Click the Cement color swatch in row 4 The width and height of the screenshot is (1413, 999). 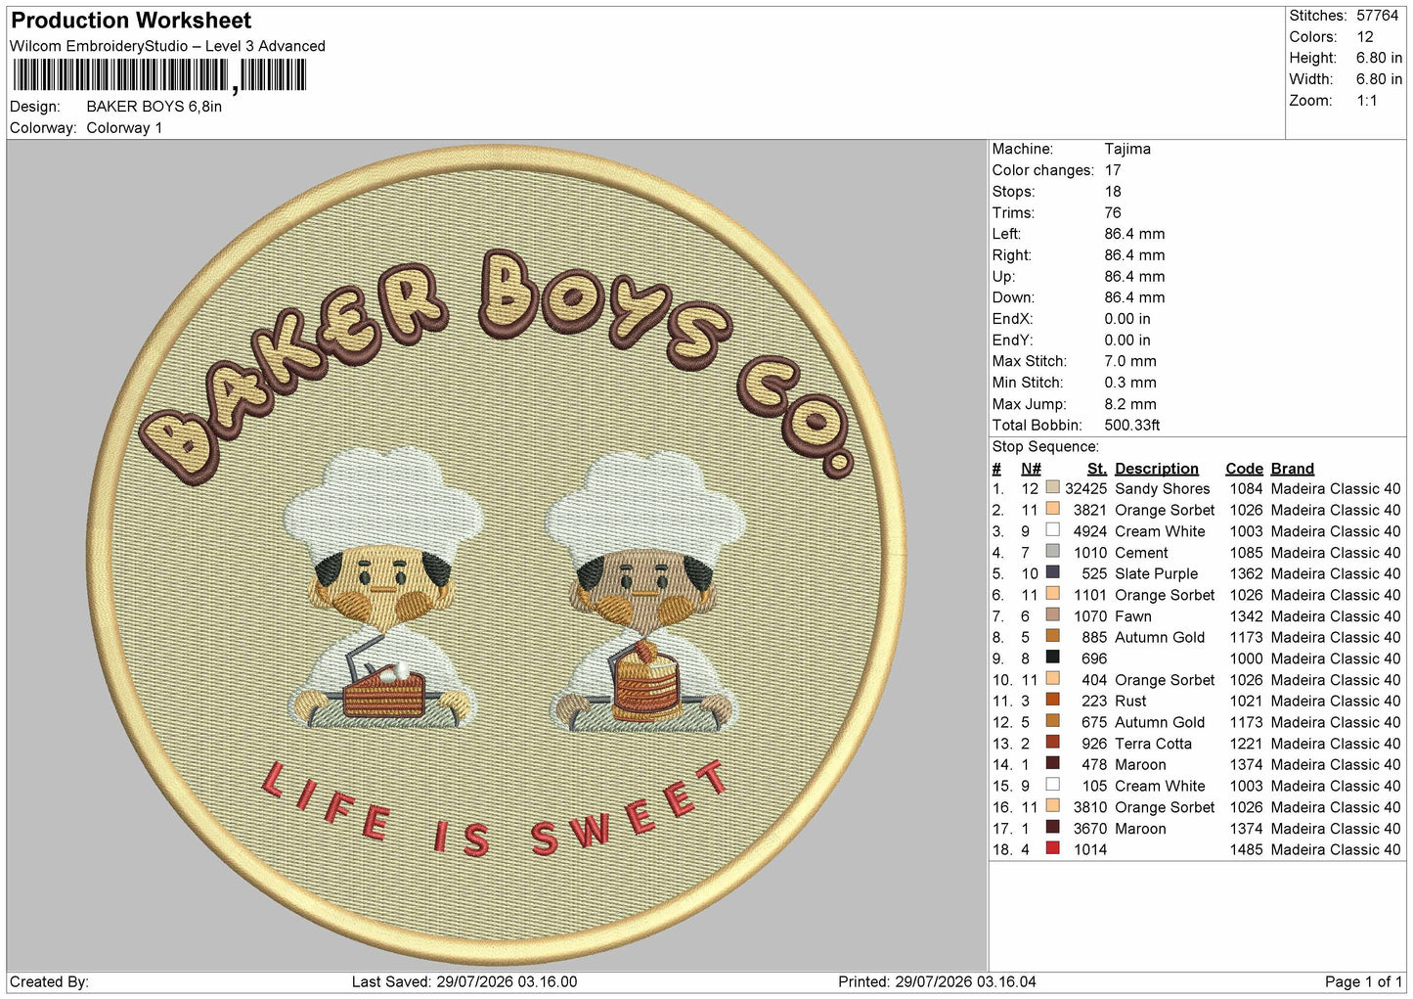tap(1052, 551)
